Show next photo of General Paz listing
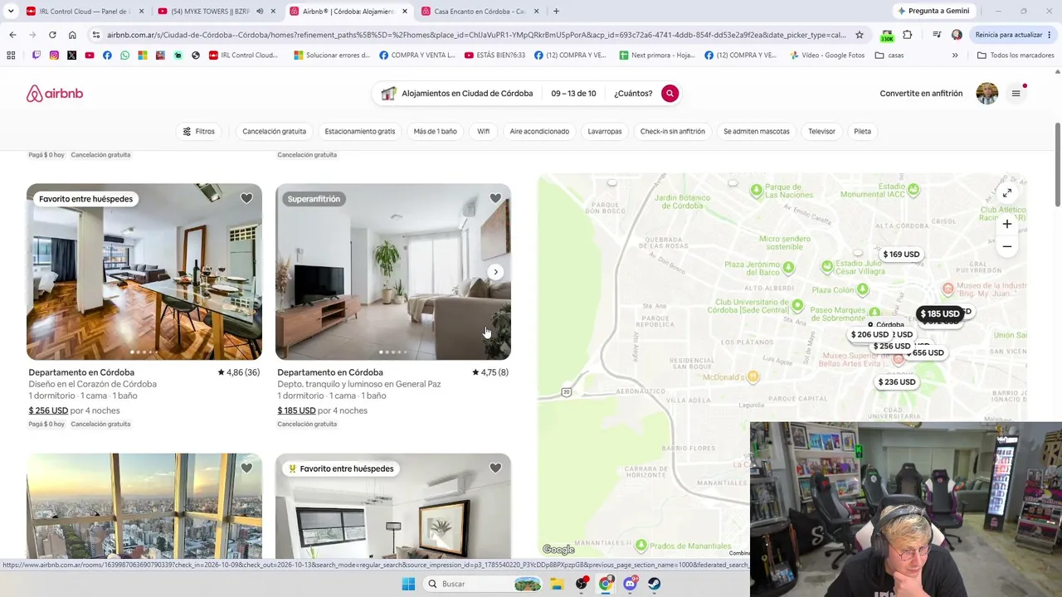This screenshot has height=597, width=1062. (x=495, y=272)
